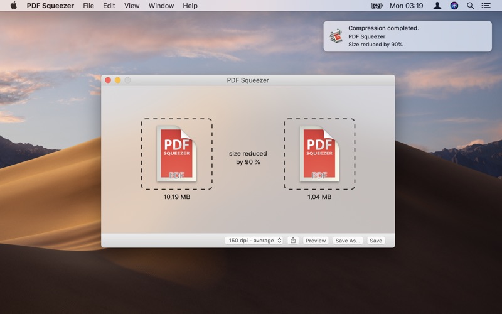The width and height of the screenshot is (502, 314).
Task: Open the File menu
Action: (88, 6)
